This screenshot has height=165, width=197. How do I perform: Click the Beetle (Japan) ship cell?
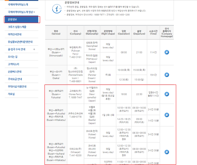(x=92, y=115)
